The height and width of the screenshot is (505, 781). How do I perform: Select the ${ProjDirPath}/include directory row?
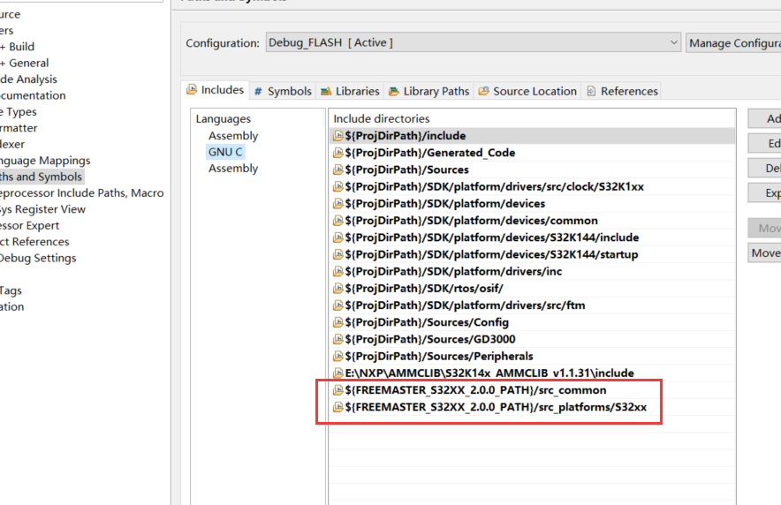pos(532,136)
